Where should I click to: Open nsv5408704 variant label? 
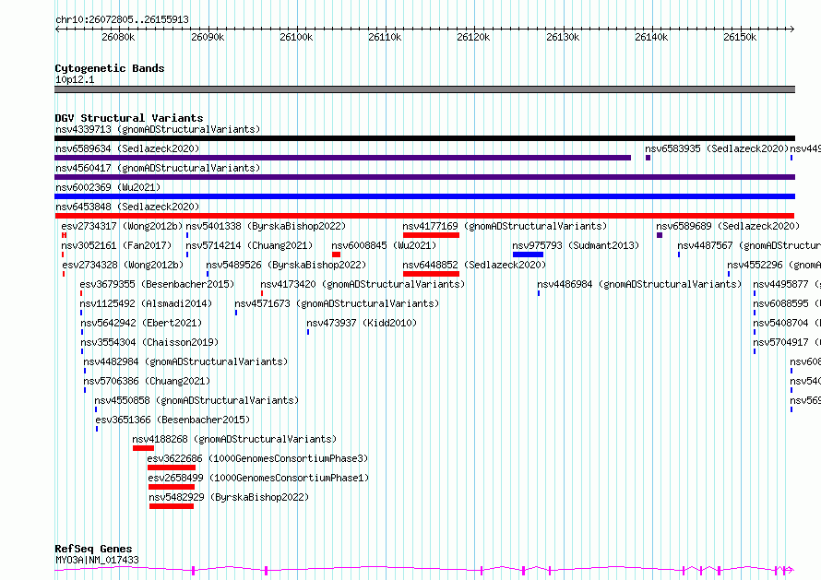pyautogui.click(x=787, y=323)
